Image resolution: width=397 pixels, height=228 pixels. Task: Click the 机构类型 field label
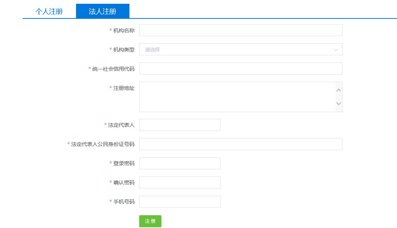(123, 49)
